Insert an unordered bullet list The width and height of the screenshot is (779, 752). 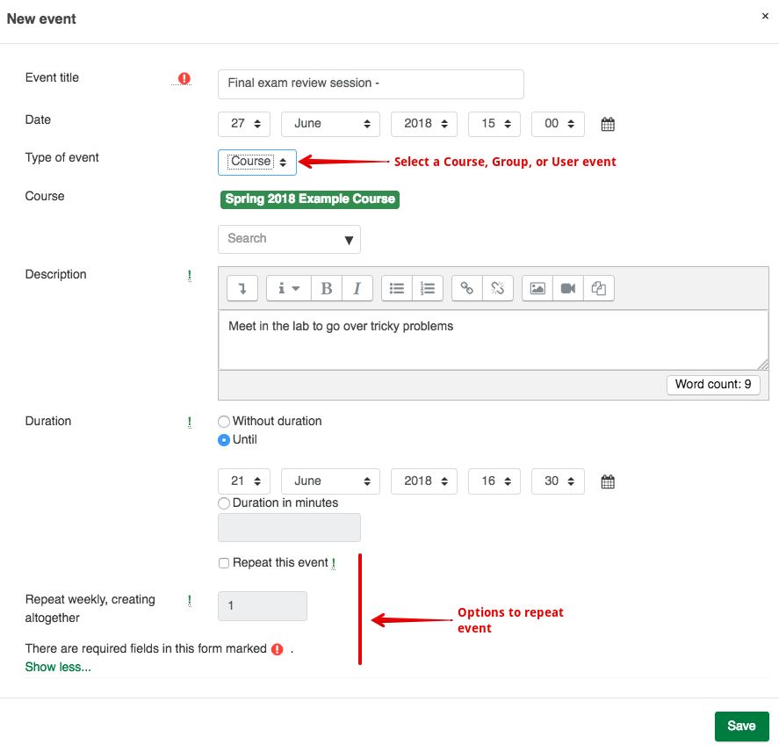(x=397, y=288)
